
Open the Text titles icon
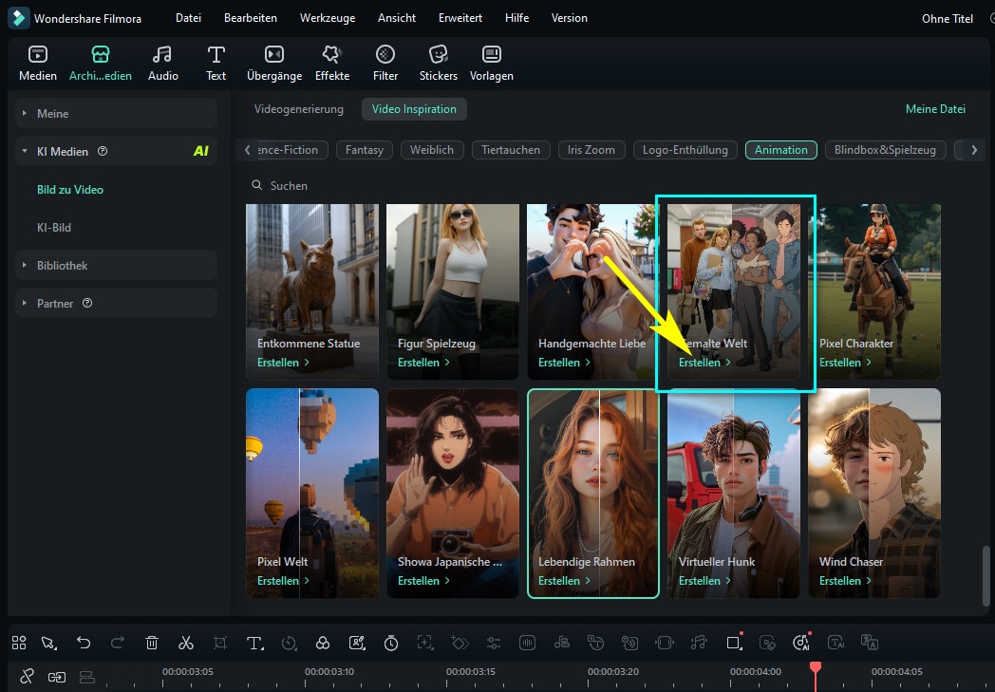[x=216, y=55]
